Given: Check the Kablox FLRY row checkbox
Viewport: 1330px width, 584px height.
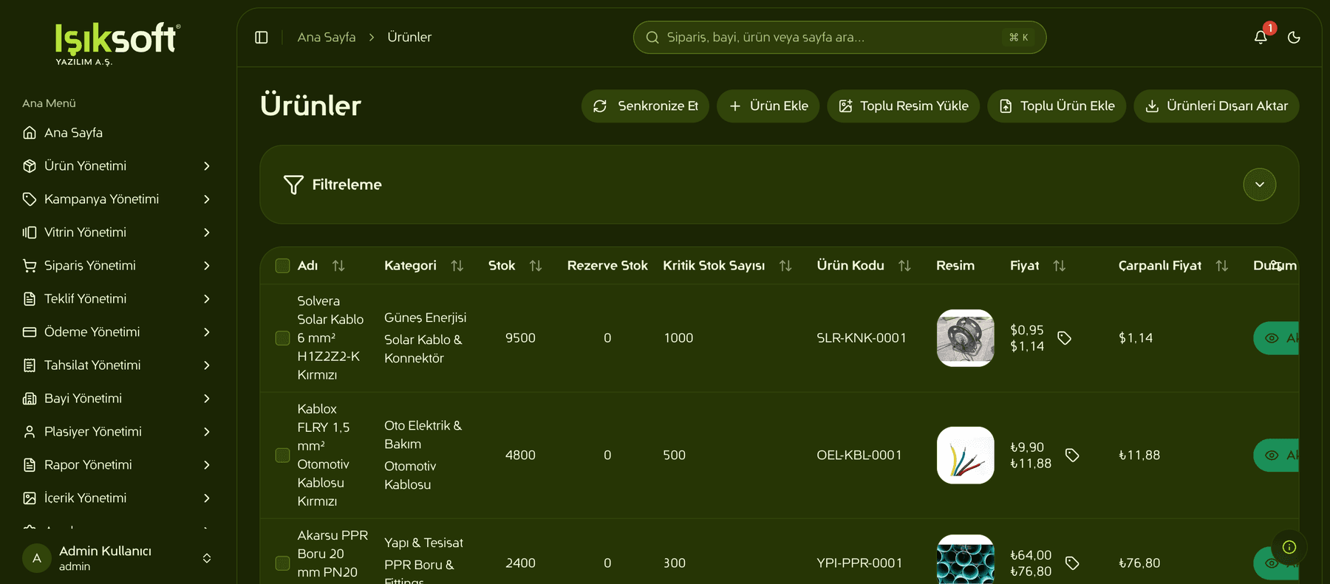Looking at the screenshot, I should (x=282, y=456).
